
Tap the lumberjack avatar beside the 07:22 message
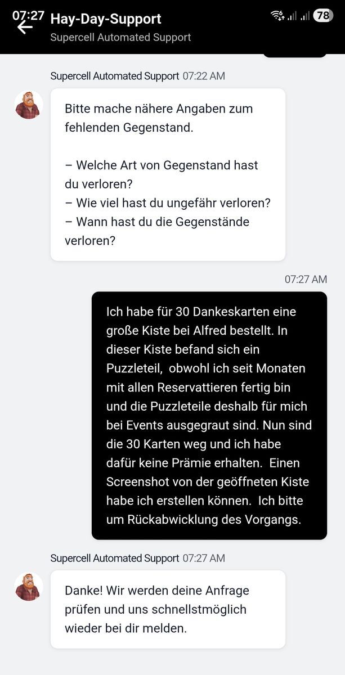pyautogui.click(x=29, y=105)
